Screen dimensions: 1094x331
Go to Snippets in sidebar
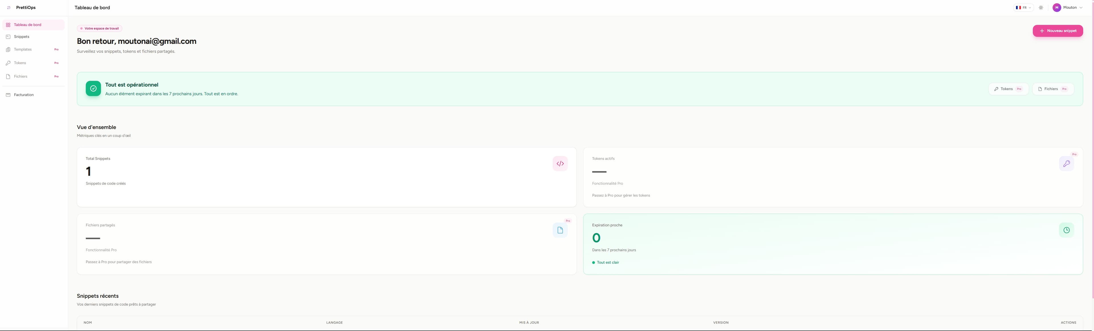pos(21,37)
